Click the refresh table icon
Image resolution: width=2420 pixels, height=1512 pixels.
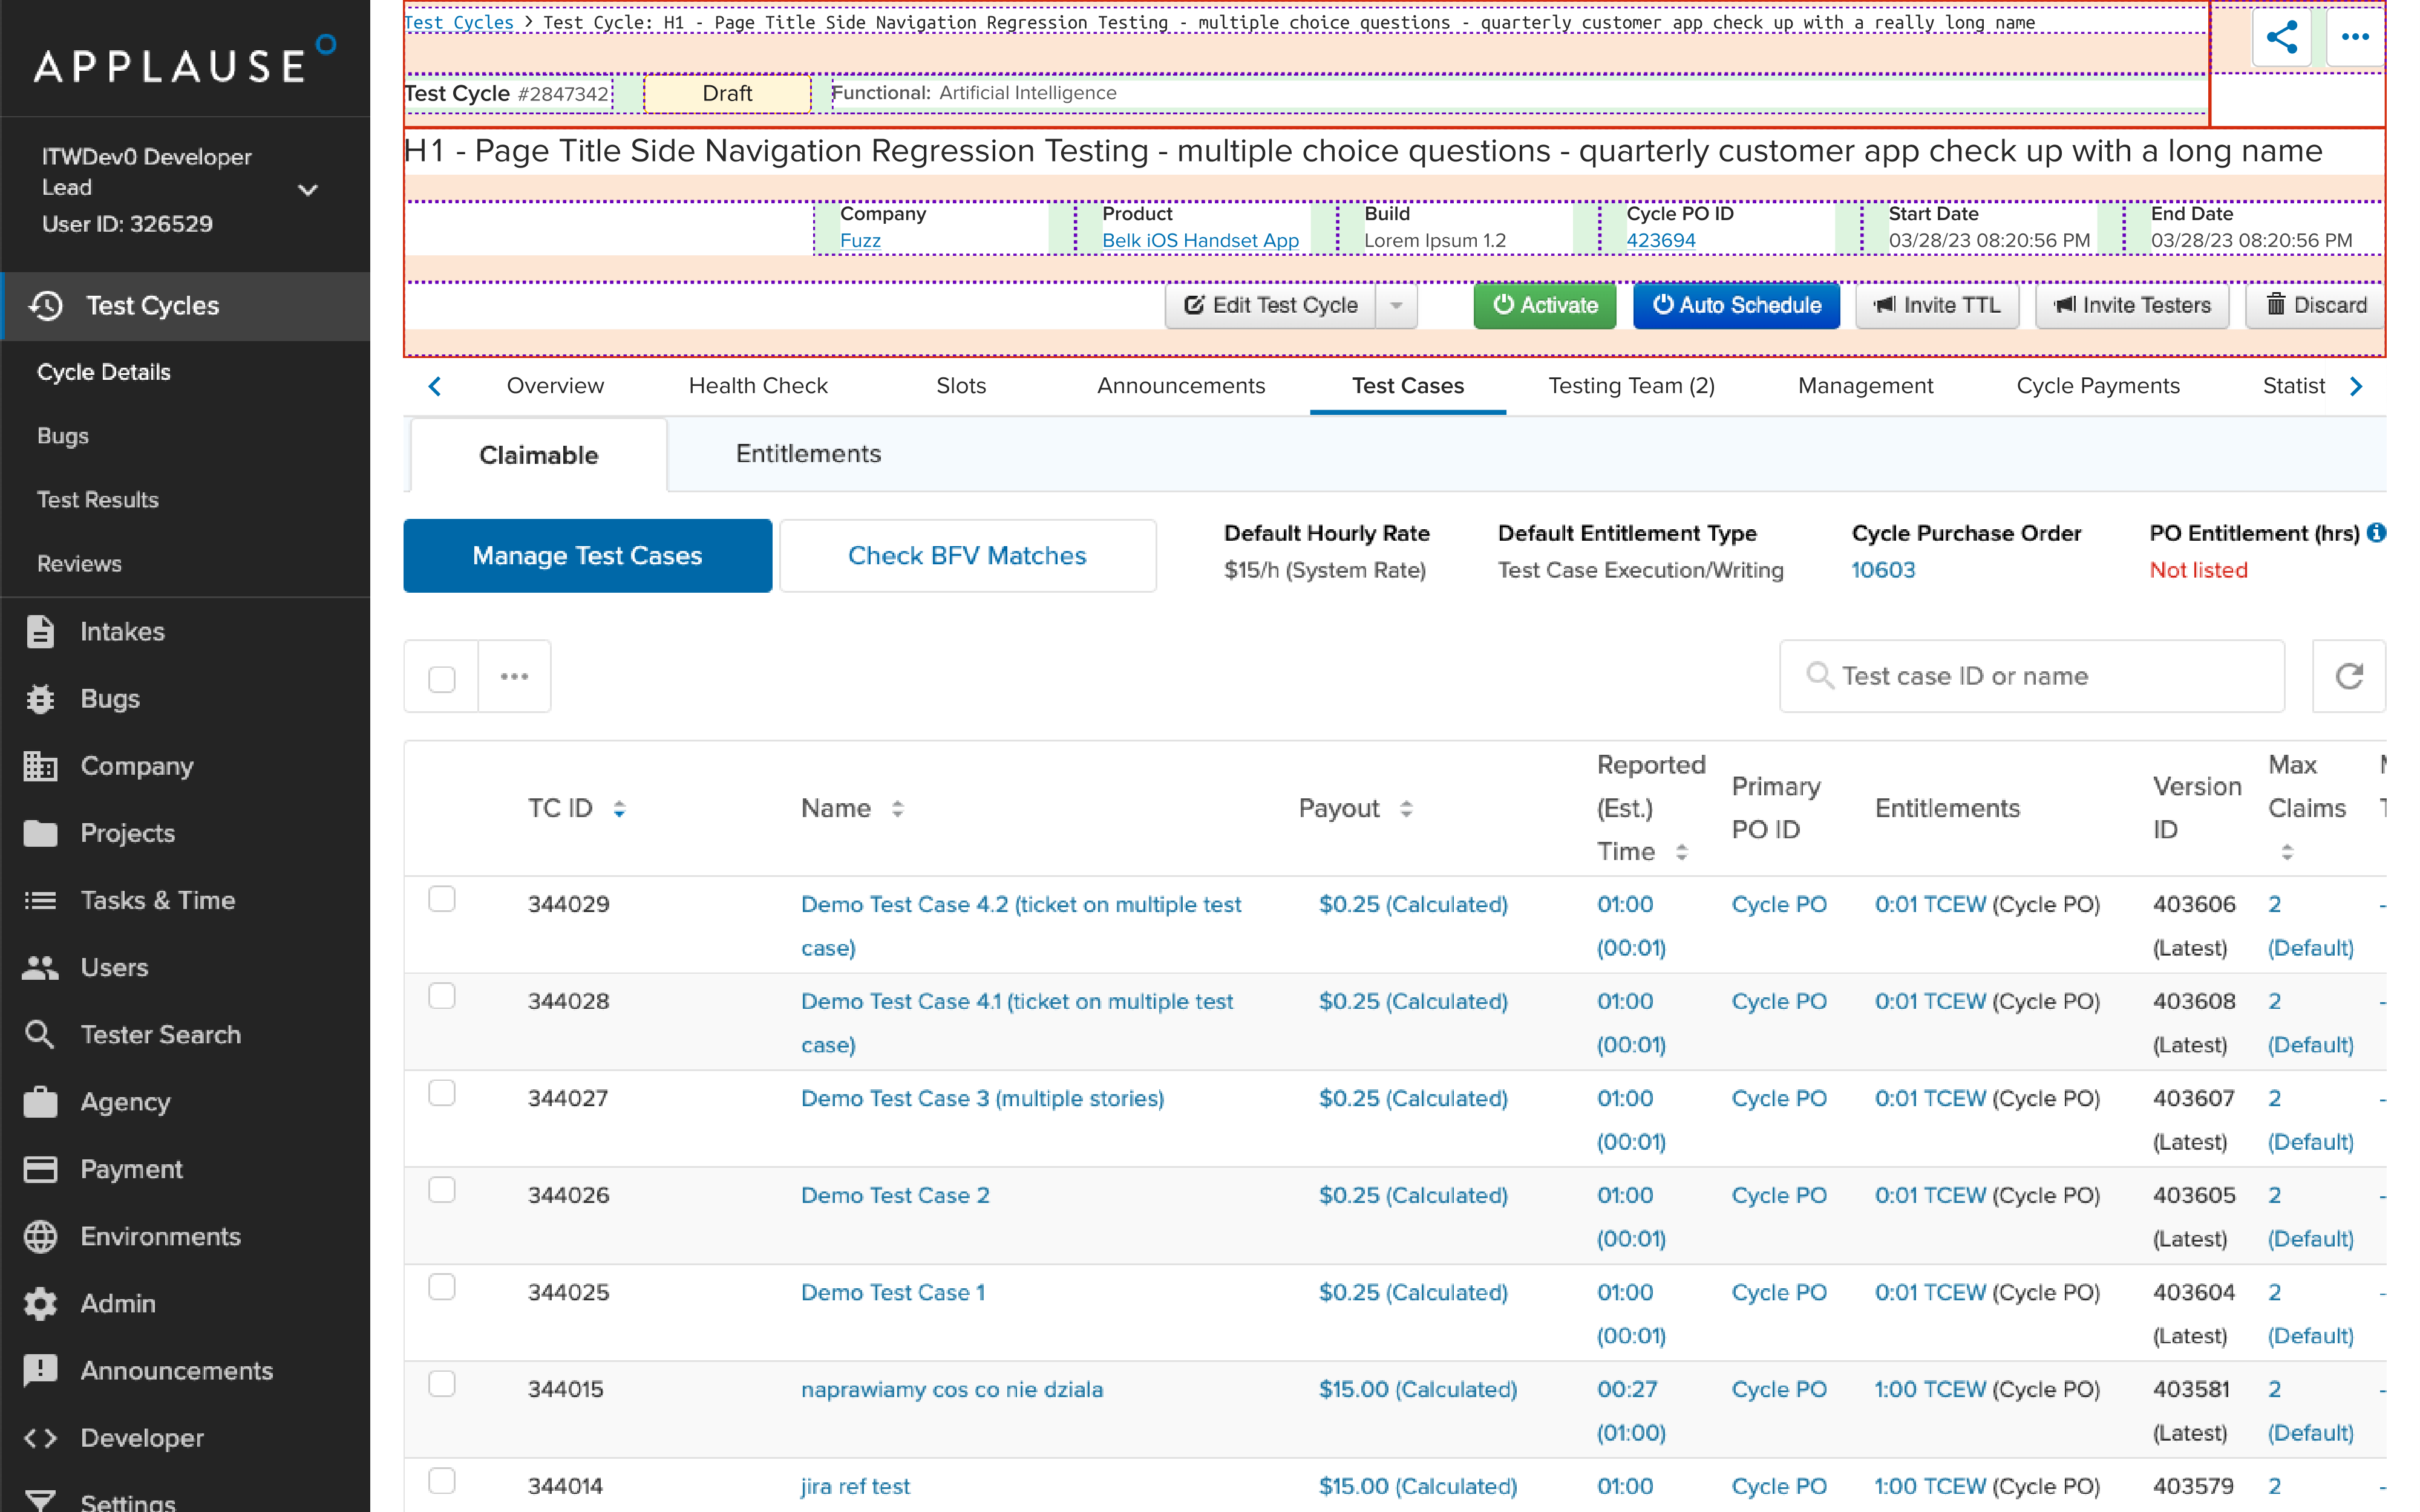coord(2348,676)
